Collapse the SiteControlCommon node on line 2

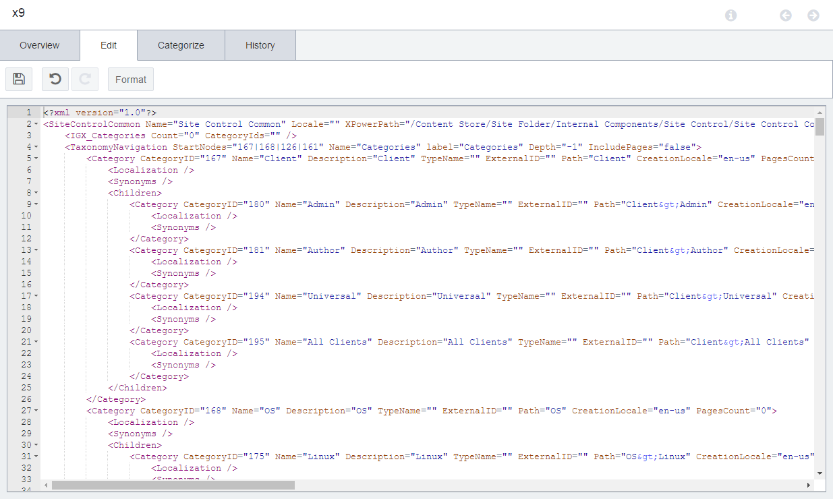point(36,124)
